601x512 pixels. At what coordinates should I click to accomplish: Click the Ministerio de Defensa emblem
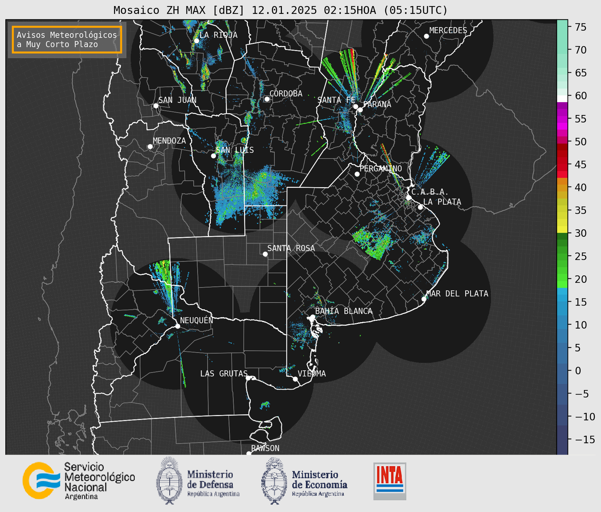(170, 481)
